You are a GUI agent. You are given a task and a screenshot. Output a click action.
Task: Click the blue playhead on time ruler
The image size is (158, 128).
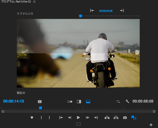40,108
